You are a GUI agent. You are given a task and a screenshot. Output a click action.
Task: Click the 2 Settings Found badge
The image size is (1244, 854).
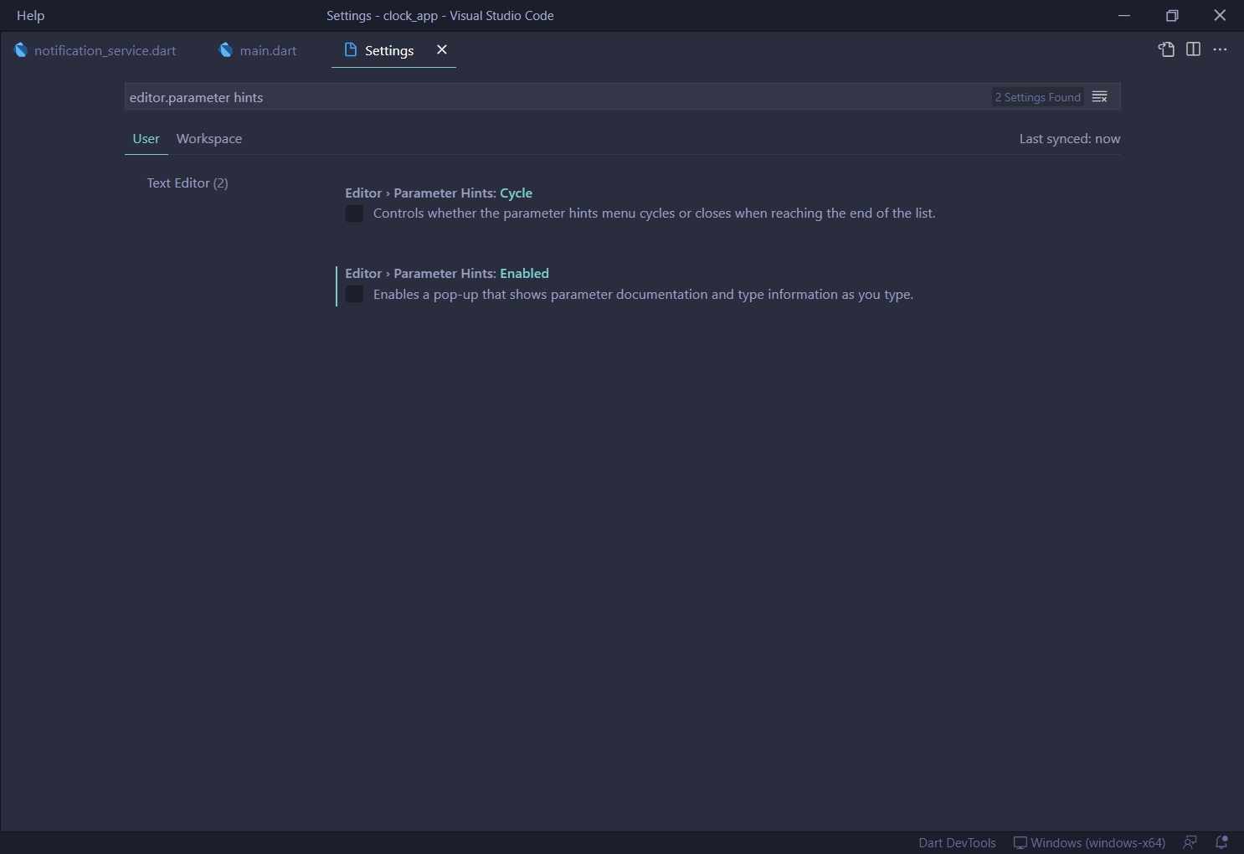pos(1038,97)
